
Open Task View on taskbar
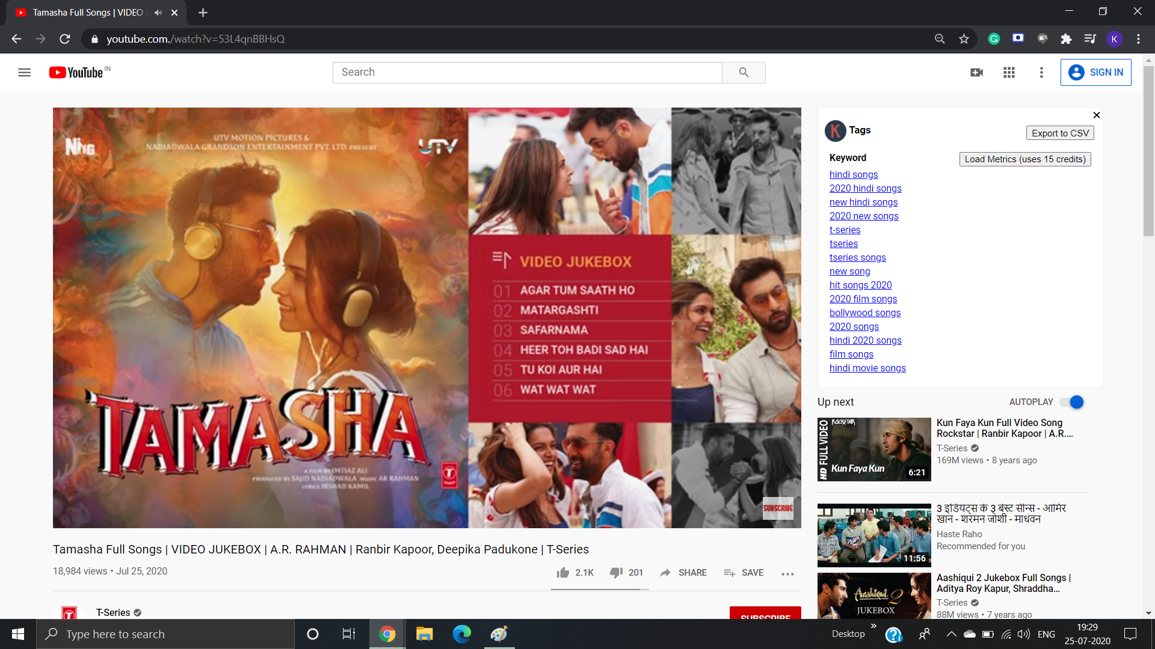point(349,634)
